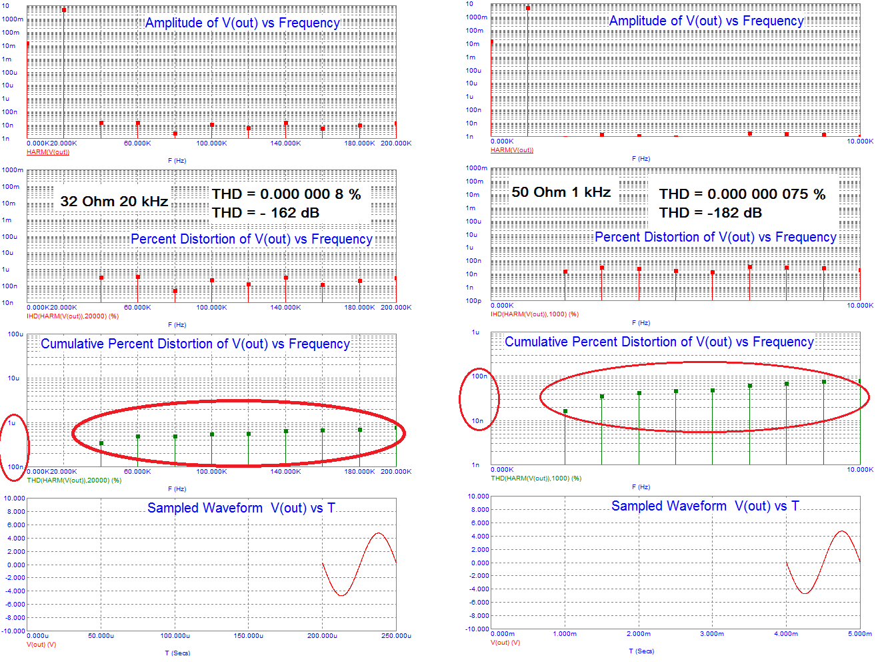Viewport: 882px width, 662px height.
Task: Click the "250.000u" time axis value
Action: [x=396, y=636]
